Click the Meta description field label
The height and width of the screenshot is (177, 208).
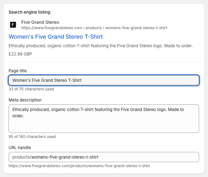pyautogui.click(x=25, y=100)
